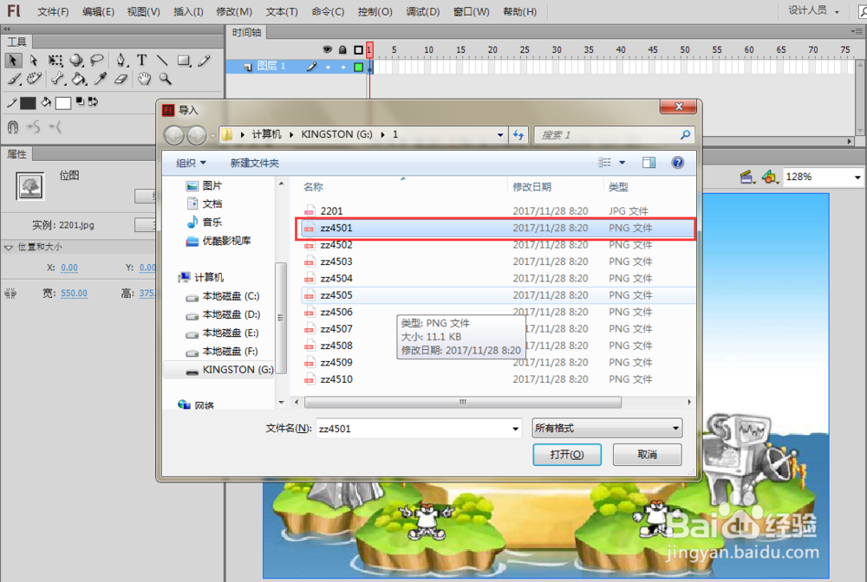The width and height of the screenshot is (867, 582).
Task: Toggle green outline square of 图层 1
Action: click(x=358, y=67)
